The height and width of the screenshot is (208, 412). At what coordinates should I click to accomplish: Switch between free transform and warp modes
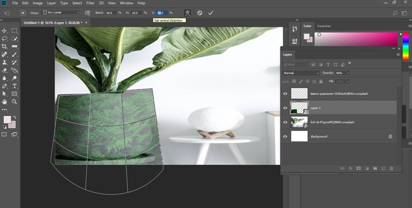click(x=187, y=13)
